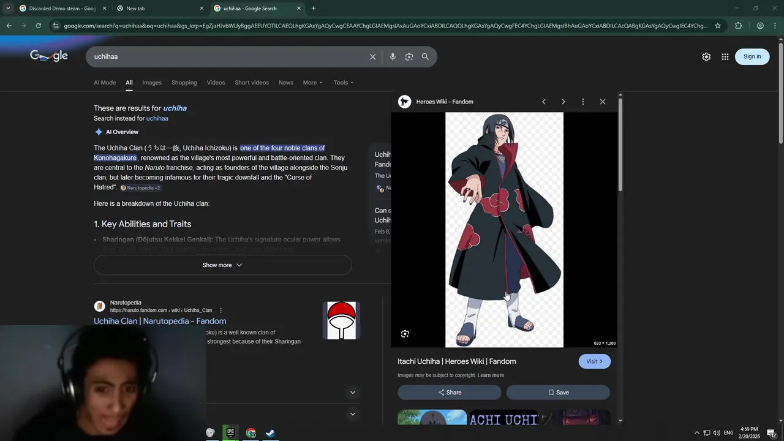Adjust volume via speaker tray icon
This screenshot has height=441, width=784.
(716, 433)
